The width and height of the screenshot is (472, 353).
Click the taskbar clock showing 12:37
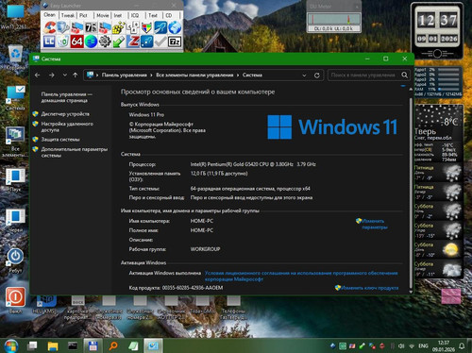tap(443, 346)
